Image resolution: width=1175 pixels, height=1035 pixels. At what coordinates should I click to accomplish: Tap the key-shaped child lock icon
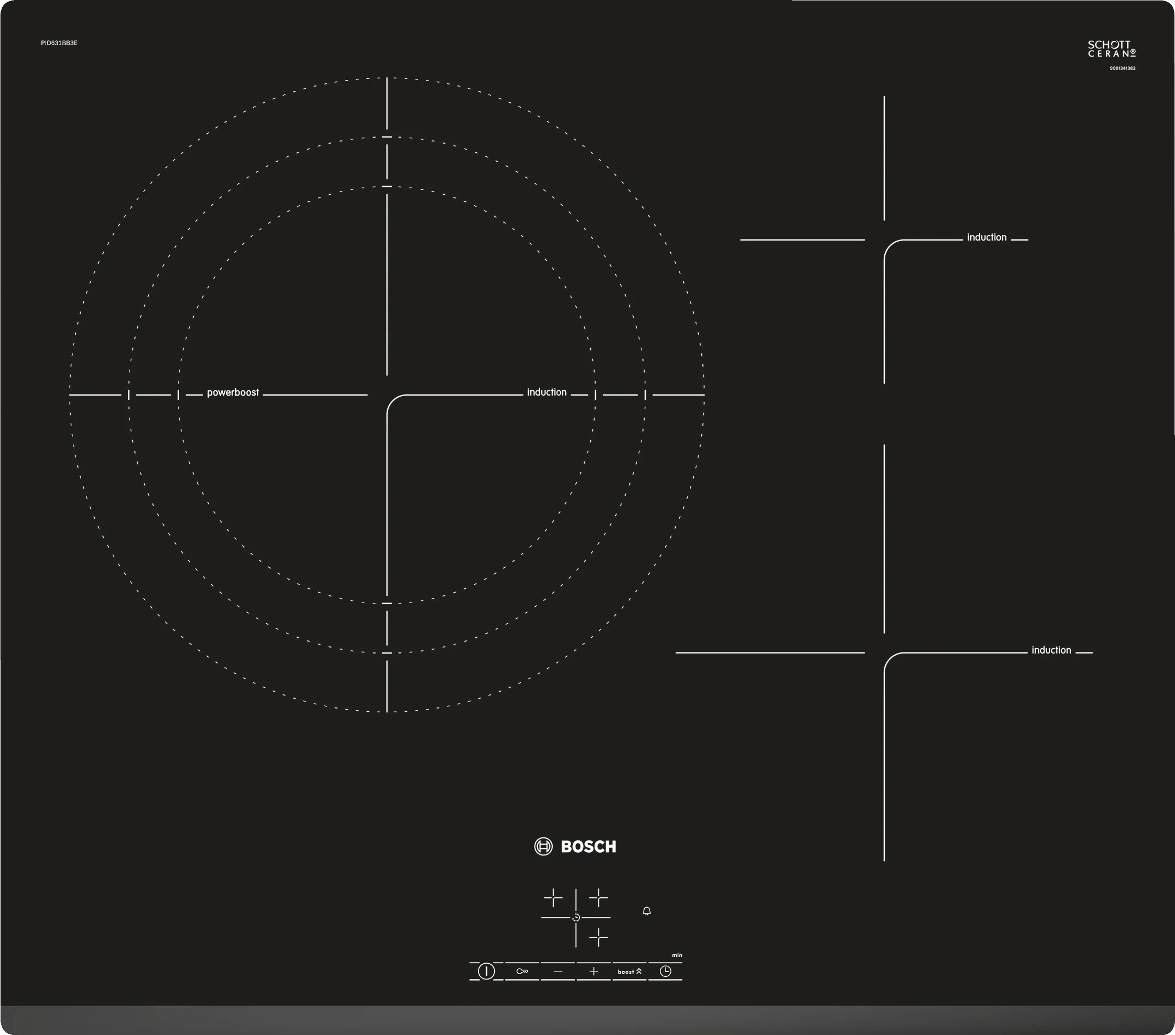[x=522, y=971]
